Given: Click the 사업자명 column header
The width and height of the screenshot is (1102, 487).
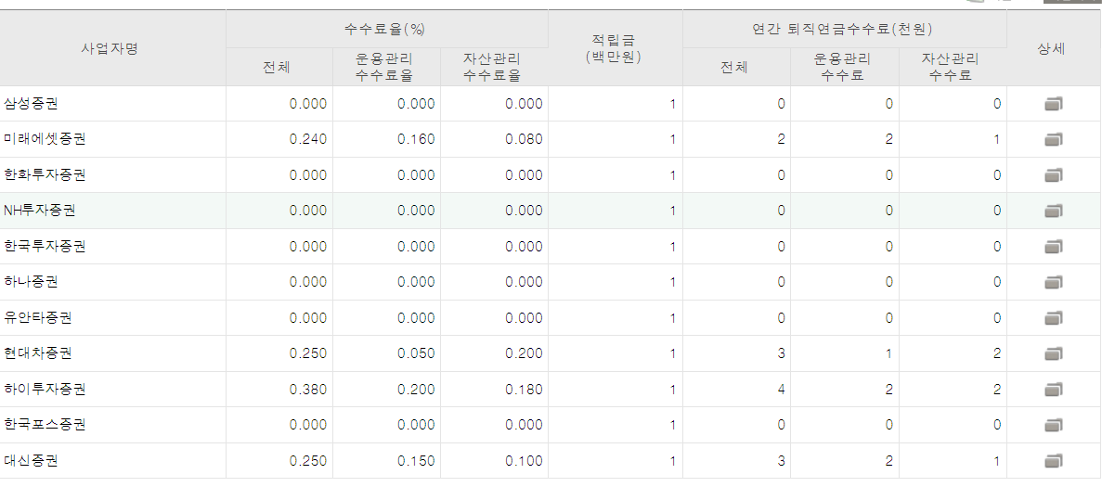Looking at the screenshot, I should (112, 48).
